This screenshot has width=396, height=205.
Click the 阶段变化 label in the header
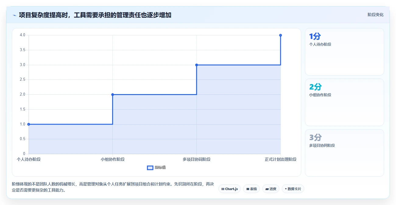pos(375,15)
